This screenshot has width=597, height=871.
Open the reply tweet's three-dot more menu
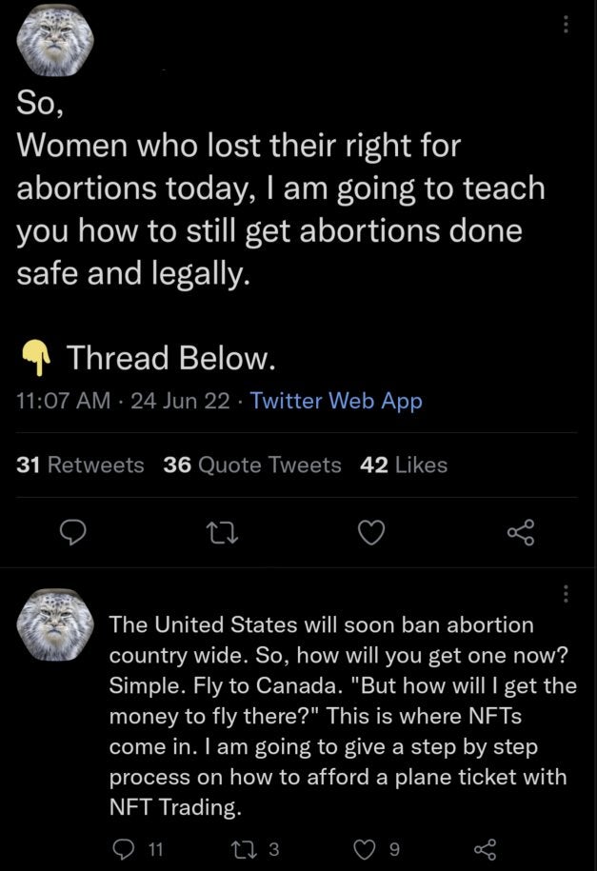tap(567, 593)
